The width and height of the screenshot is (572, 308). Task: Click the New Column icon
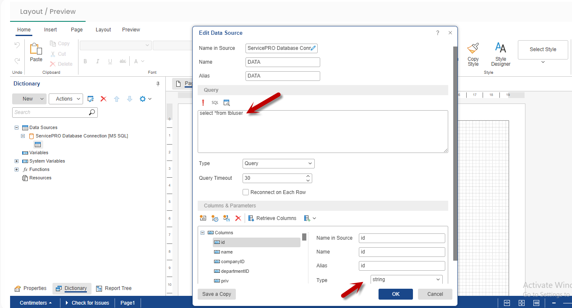(203, 218)
